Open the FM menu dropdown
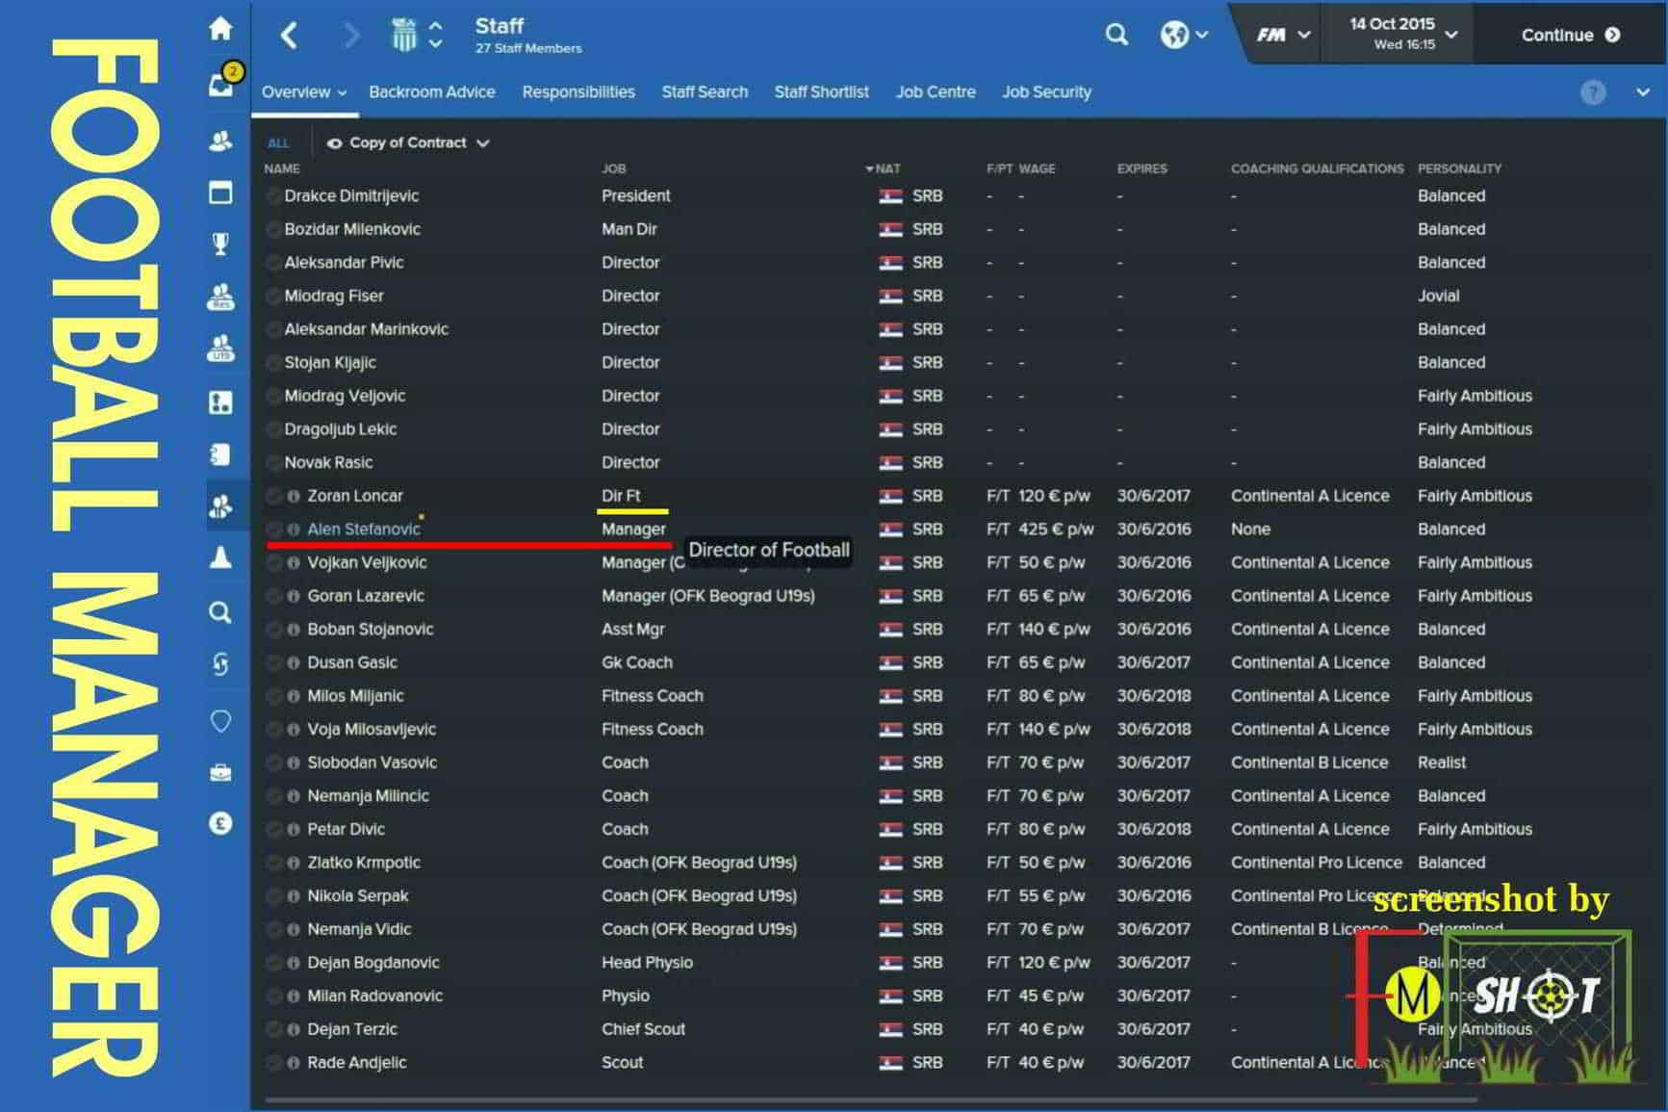 point(1283,36)
